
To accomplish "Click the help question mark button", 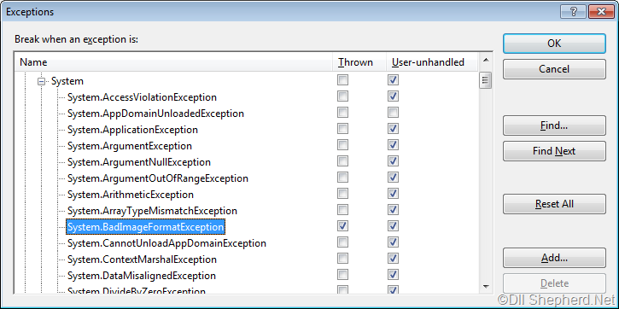I will point(574,12).
